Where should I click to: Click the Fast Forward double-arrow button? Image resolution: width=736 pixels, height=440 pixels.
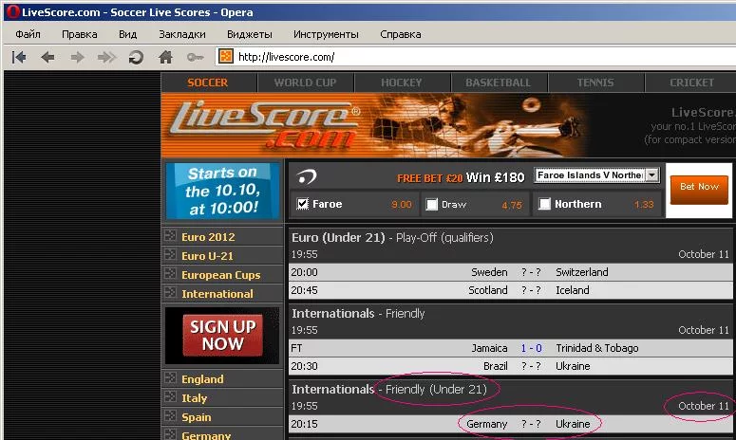[x=106, y=57]
